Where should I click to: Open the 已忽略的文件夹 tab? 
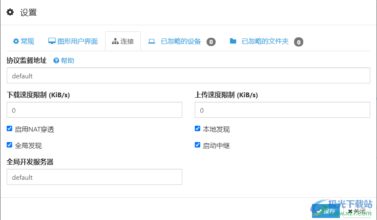[266, 41]
